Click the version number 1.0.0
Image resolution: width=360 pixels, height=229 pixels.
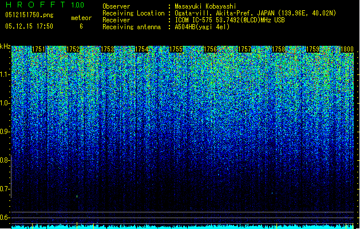77,5
